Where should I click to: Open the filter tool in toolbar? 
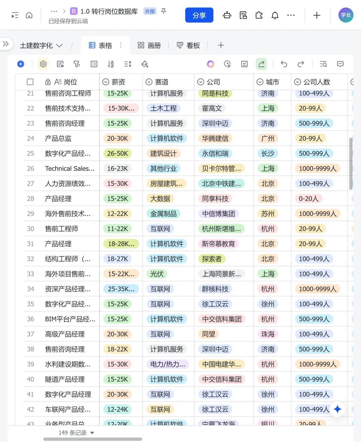(77, 64)
